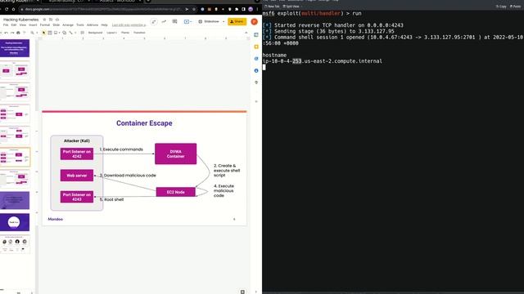Star the Hacking Kubernetes presentation
Screen dimensions: 524x294
pos(44,20)
